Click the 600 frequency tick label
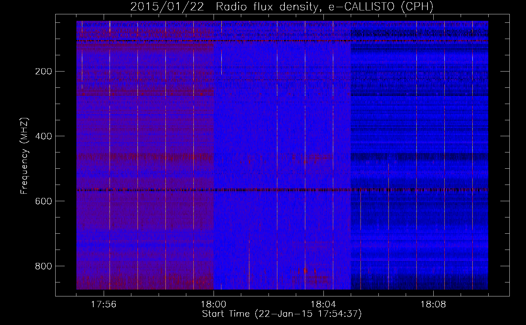This screenshot has width=526, height=325. pyautogui.click(x=44, y=201)
